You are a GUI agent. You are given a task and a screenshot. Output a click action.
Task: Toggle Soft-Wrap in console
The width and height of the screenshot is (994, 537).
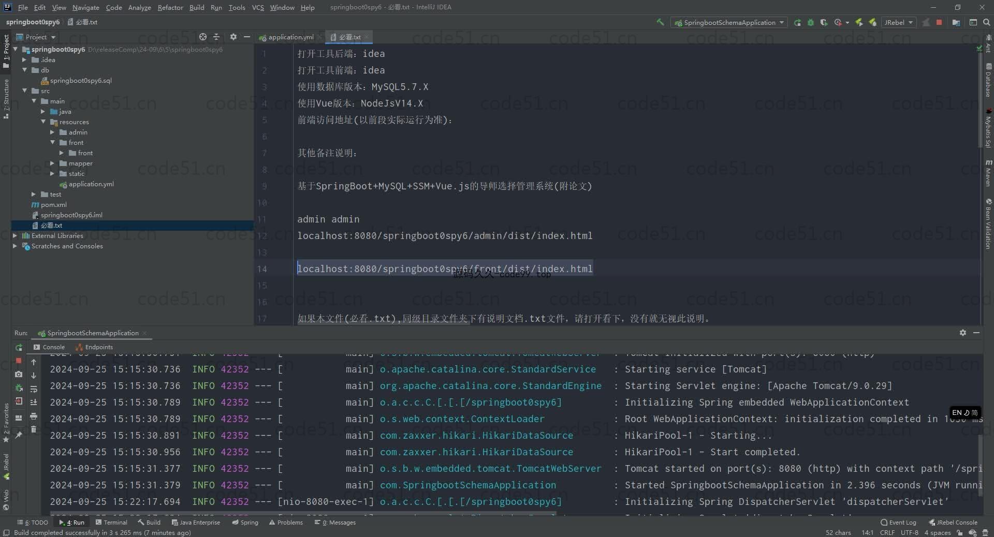(34, 389)
